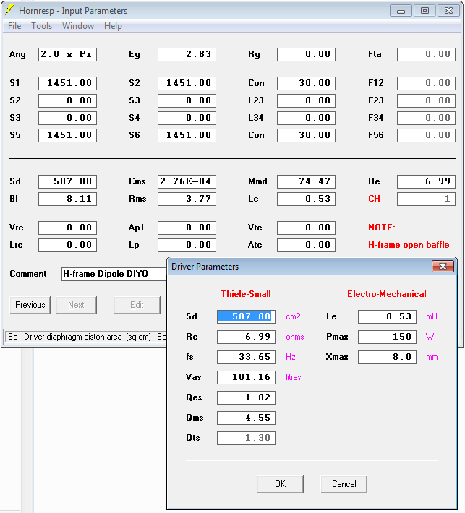This screenshot has height=513, width=465.
Task: Open the Window menu
Action: point(78,26)
